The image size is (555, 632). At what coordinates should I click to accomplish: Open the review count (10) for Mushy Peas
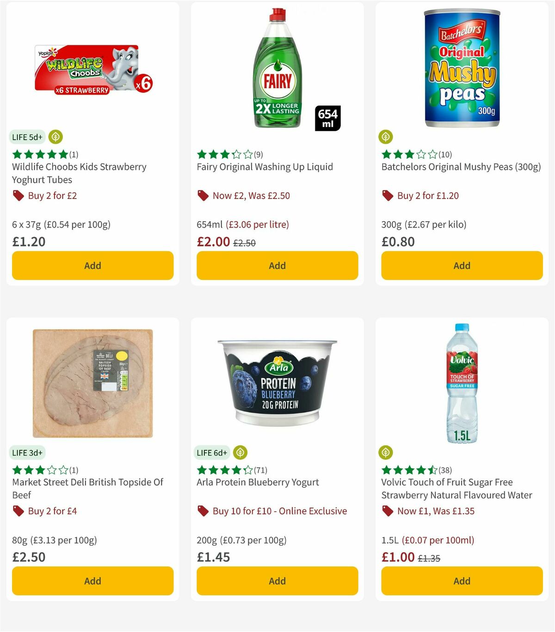[445, 155]
